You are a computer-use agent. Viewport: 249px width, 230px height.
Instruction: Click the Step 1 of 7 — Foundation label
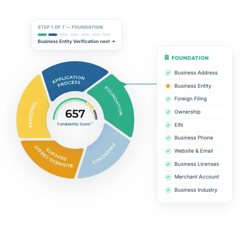[70, 27]
